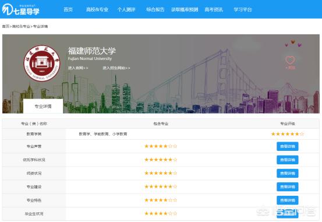The width and height of the screenshot is (322, 222).
Task: Click the 专业声誉 row label
Action: pyautogui.click(x=34, y=146)
